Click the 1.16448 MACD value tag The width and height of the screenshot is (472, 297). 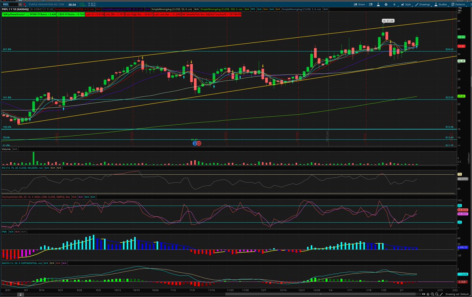point(462,274)
